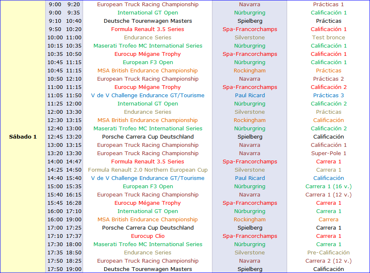Select 'Endurance Series' in 17:35 row
Viewport: 370px width, 273px height.
(x=148, y=252)
